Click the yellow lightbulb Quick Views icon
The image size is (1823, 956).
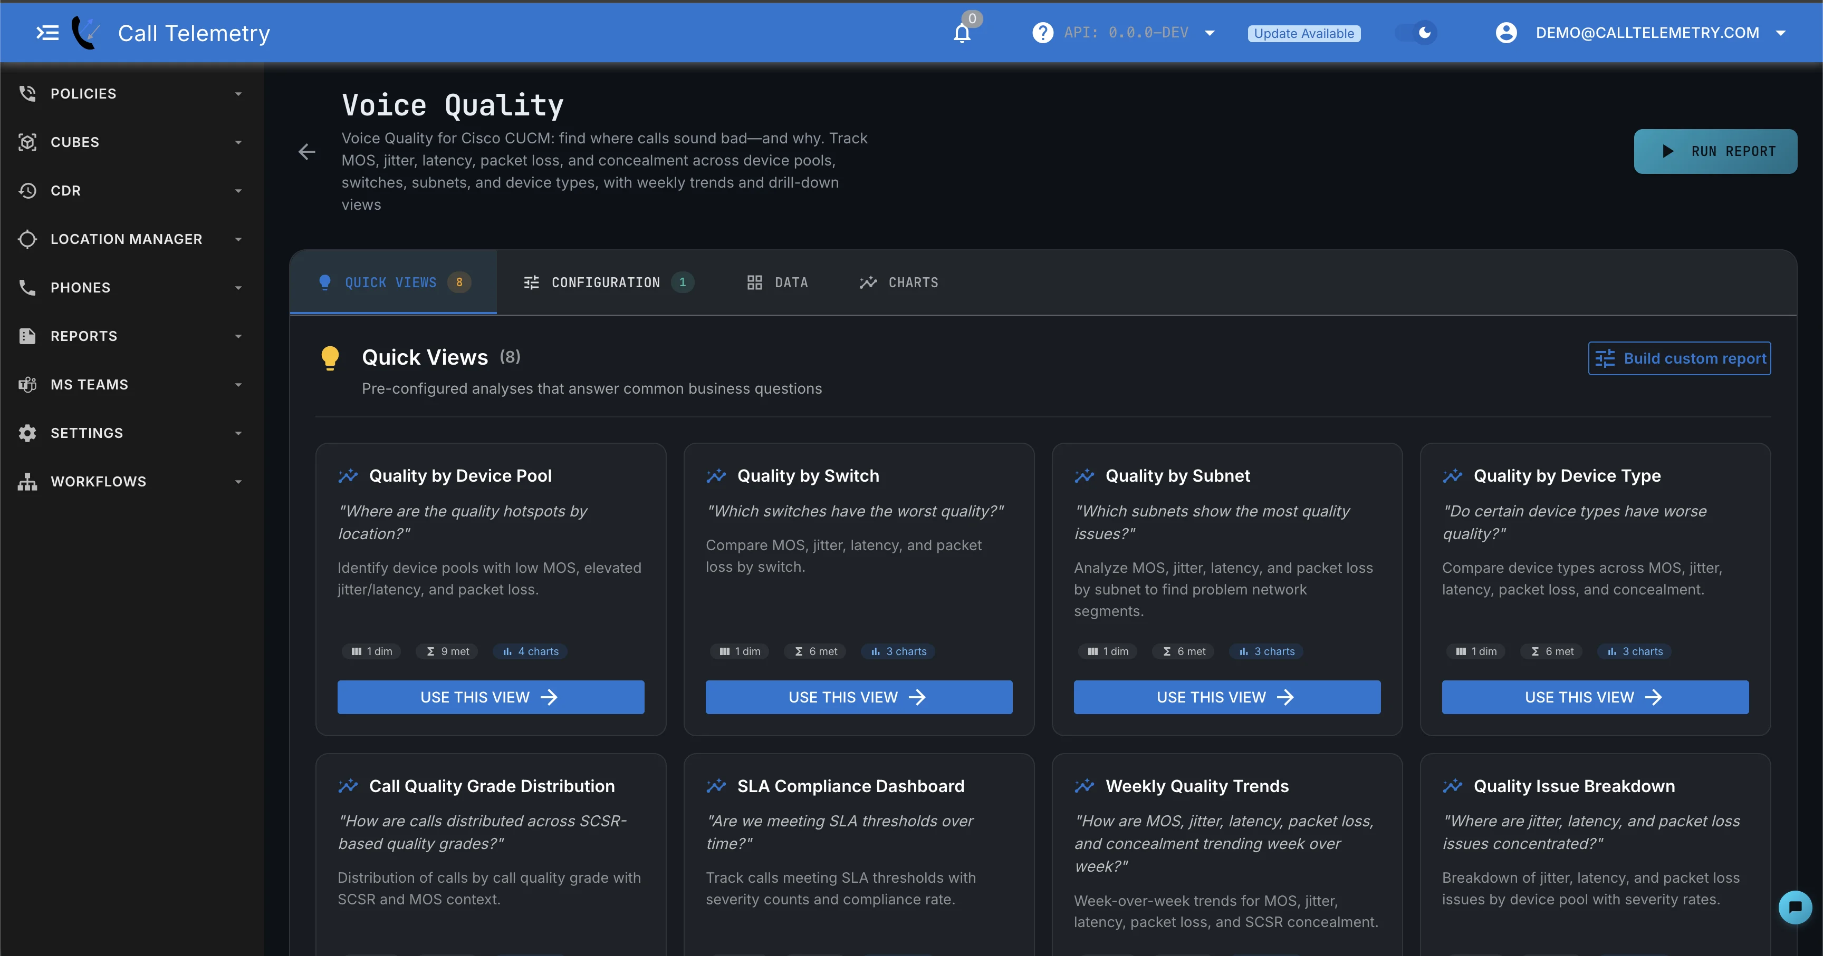[x=330, y=358]
